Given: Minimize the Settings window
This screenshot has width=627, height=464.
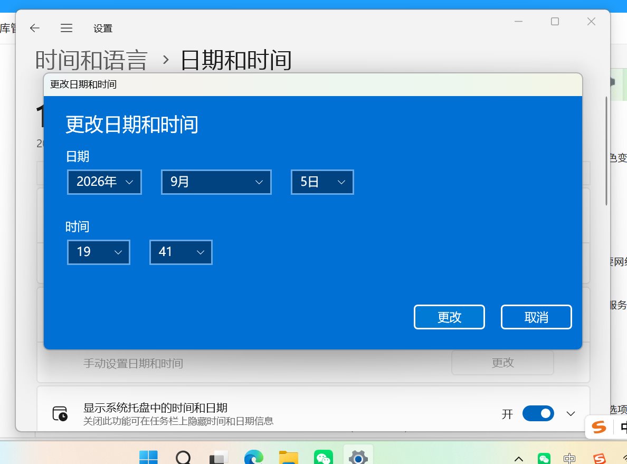Looking at the screenshot, I should click(519, 21).
